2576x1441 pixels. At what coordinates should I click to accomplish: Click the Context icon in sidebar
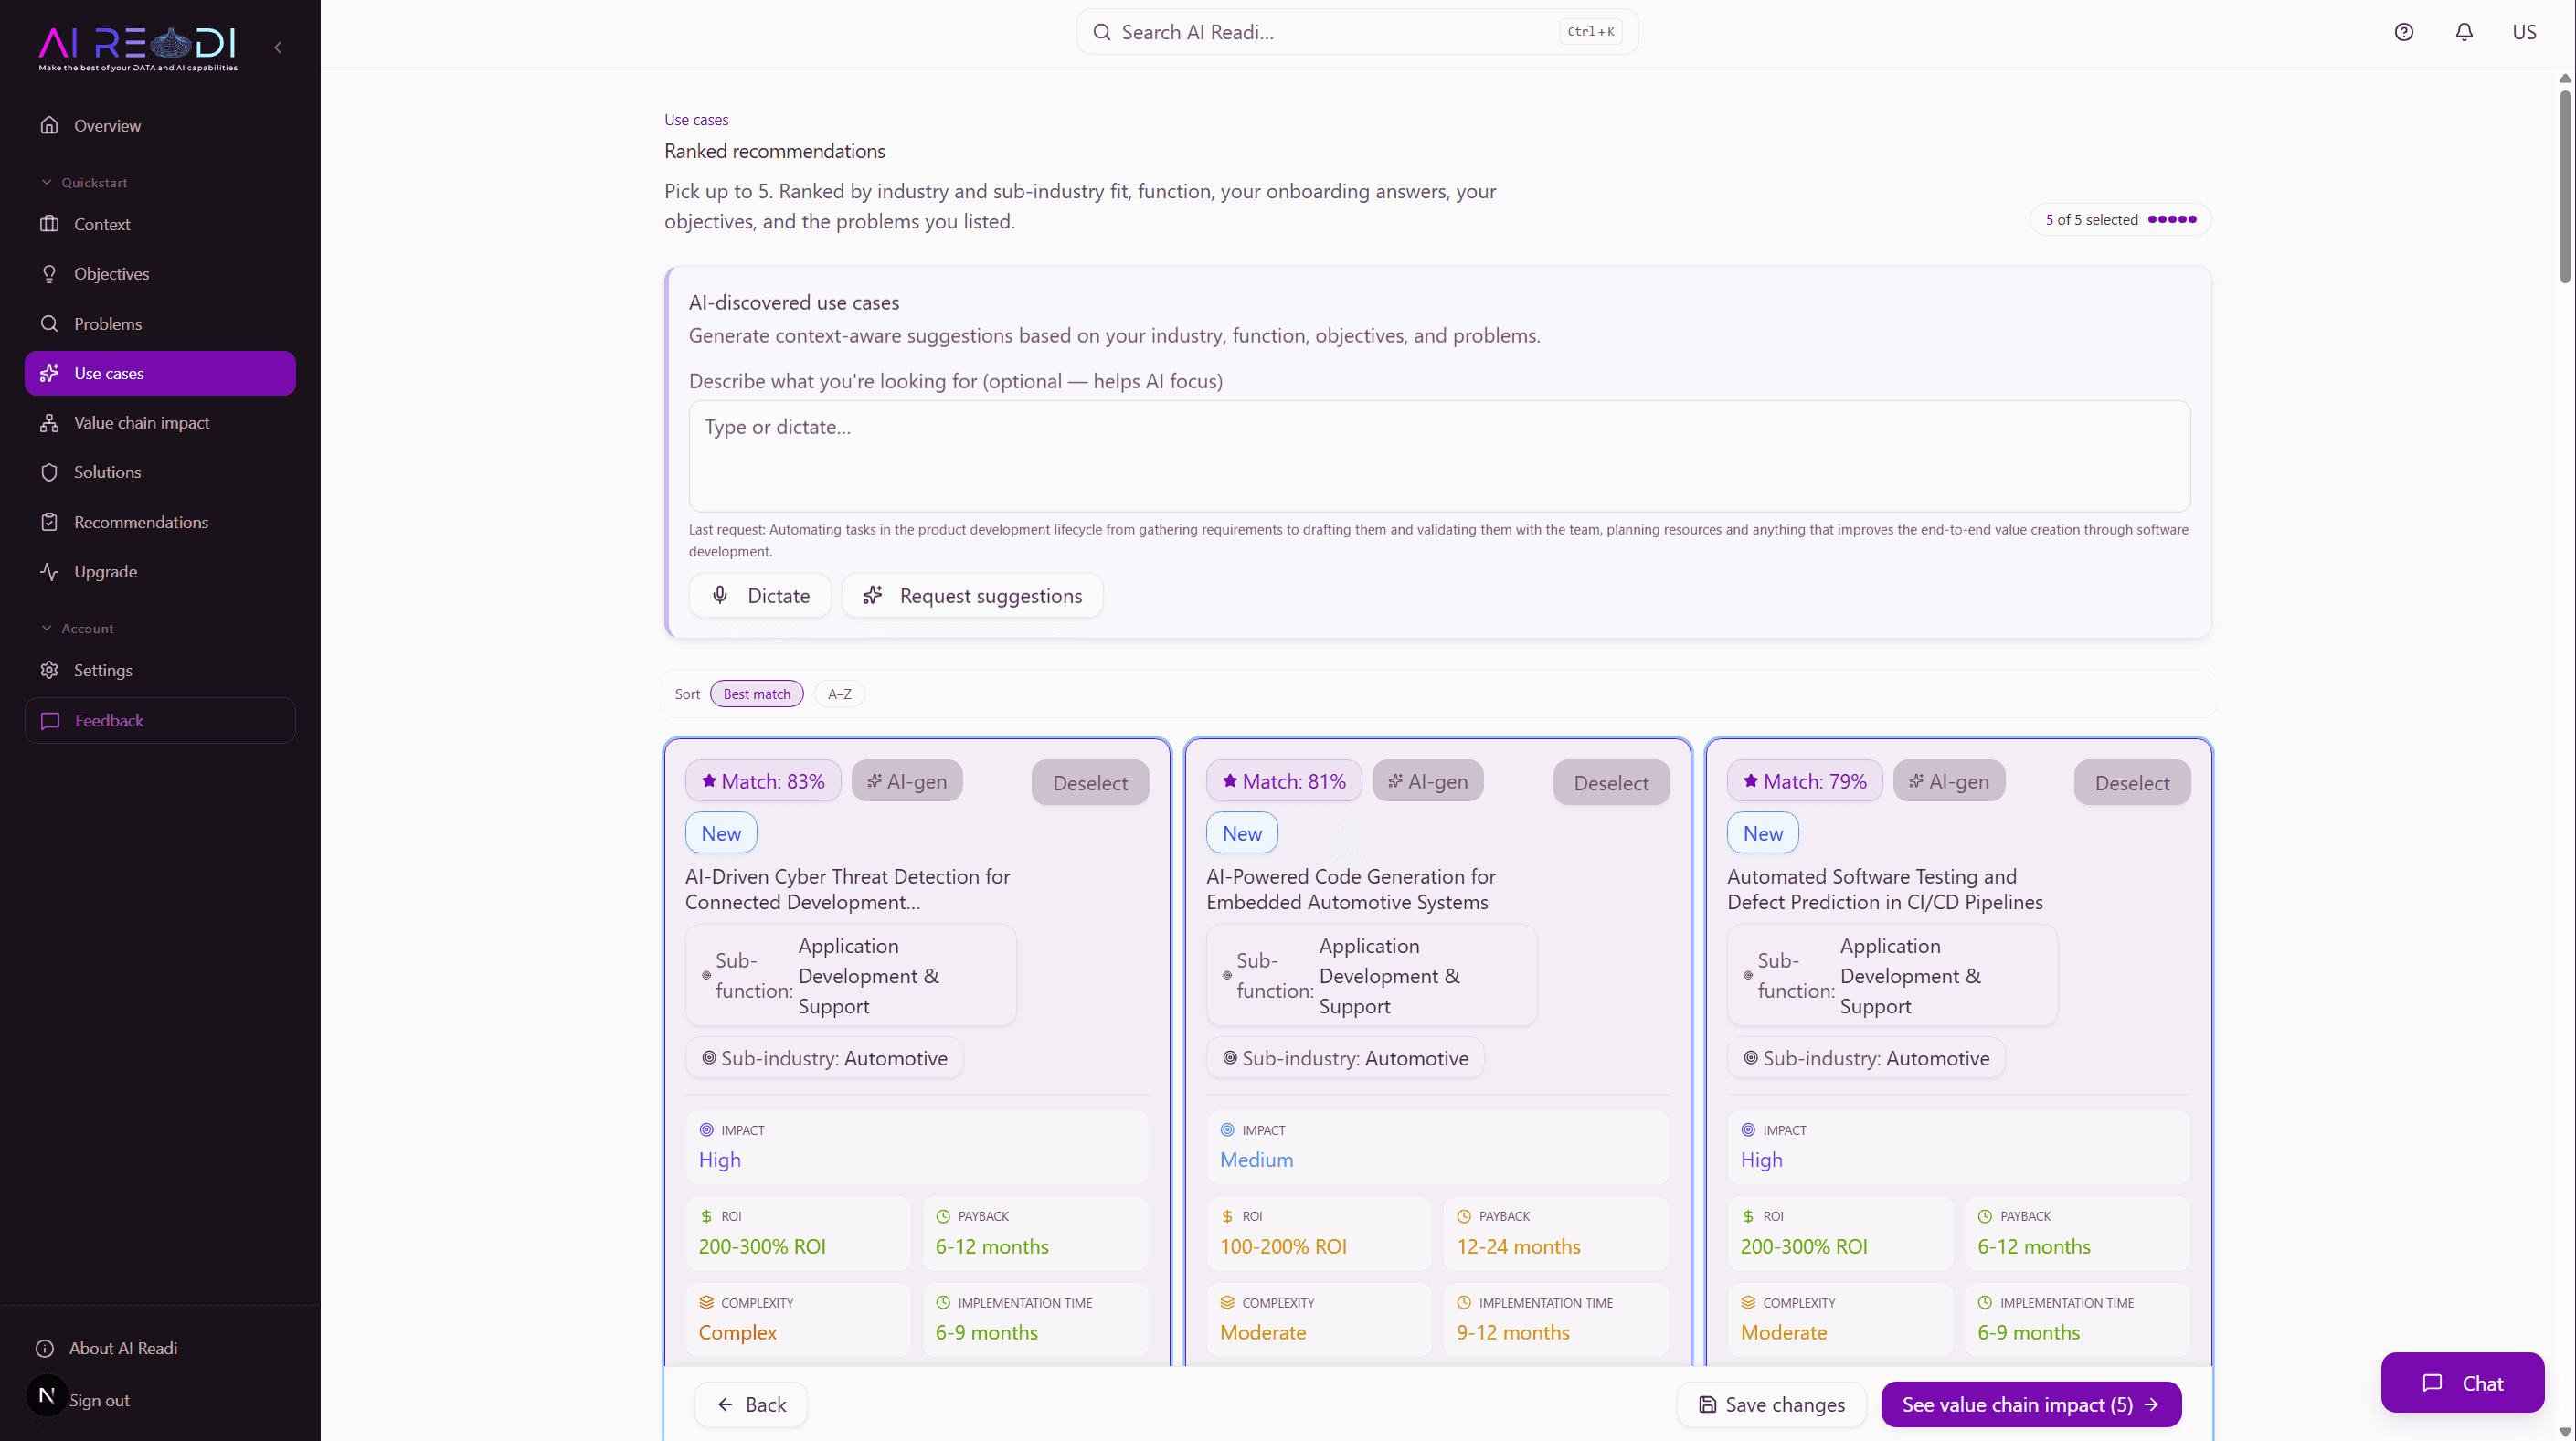pos(49,224)
